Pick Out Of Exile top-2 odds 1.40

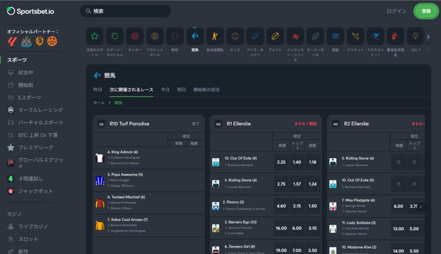pos(297,162)
